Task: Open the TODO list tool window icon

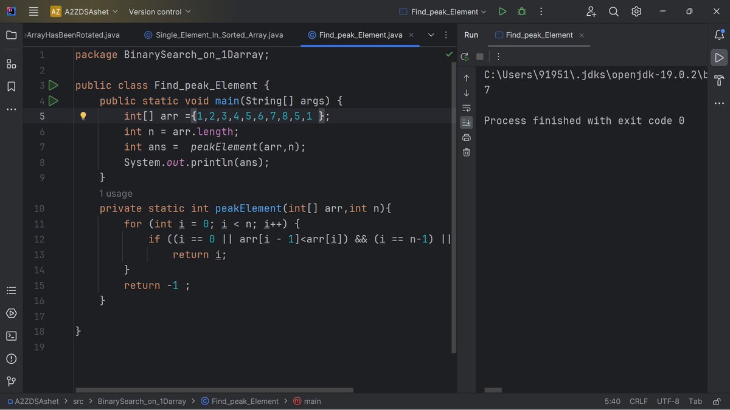Action: 11,290
